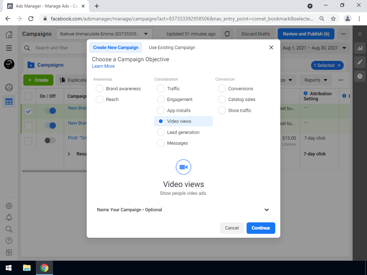Click the more ellipsis next to Reports

tap(341, 80)
